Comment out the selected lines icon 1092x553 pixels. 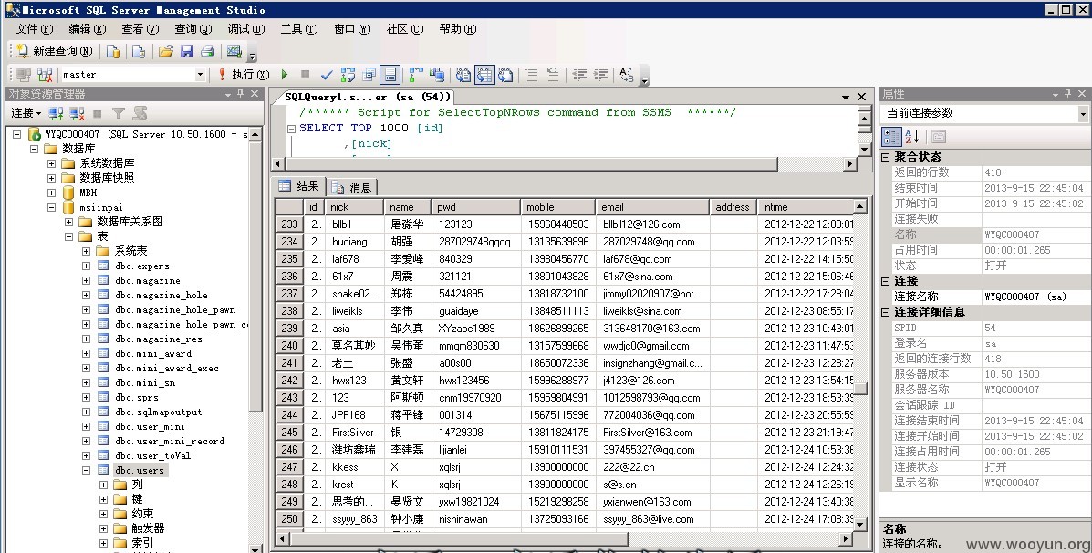click(x=531, y=75)
